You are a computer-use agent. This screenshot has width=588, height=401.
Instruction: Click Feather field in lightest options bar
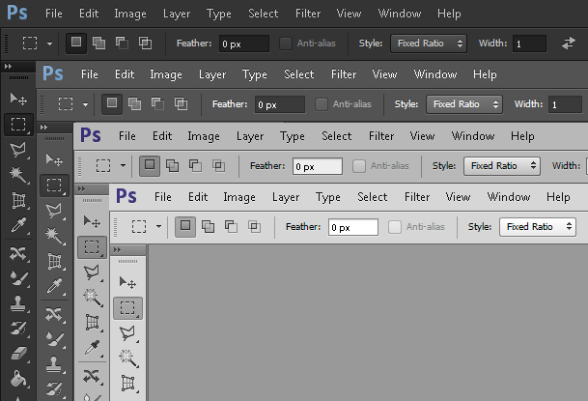click(x=352, y=227)
